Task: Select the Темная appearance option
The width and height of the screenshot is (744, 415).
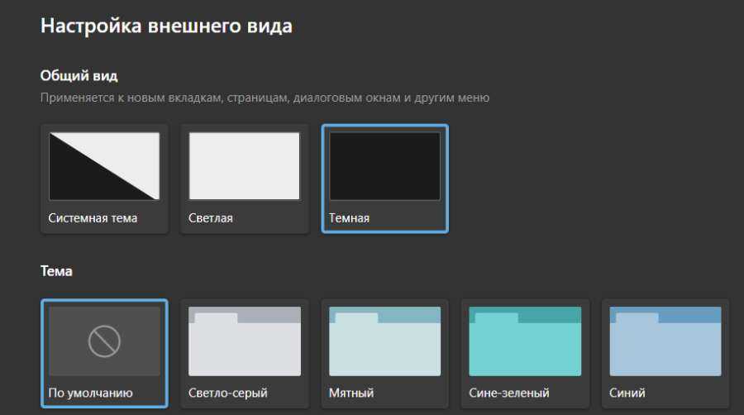Action: click(384, 179)
